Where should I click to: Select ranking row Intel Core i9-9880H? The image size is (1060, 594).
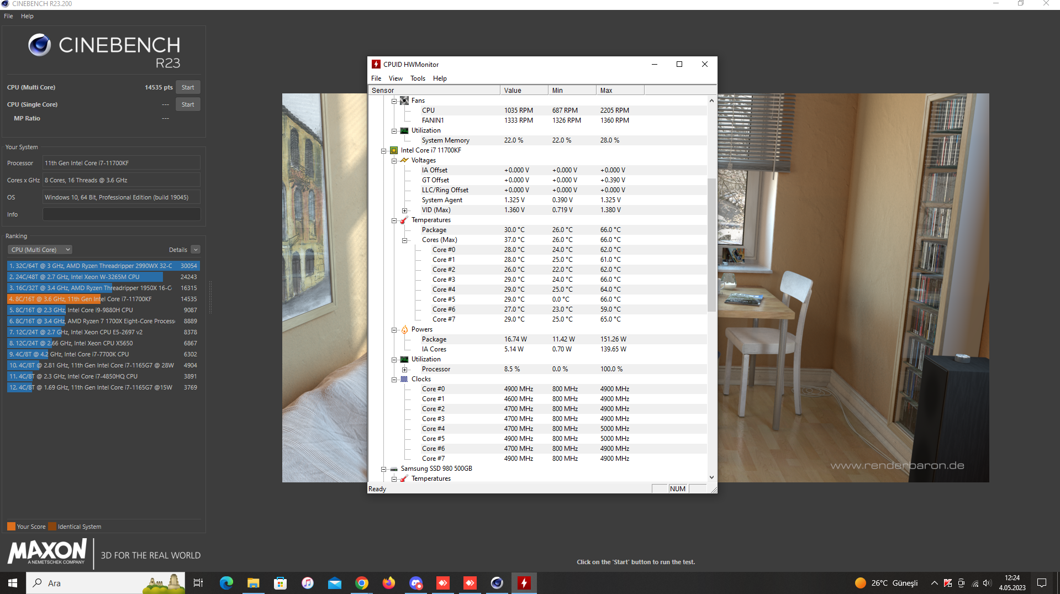point(103,310)
